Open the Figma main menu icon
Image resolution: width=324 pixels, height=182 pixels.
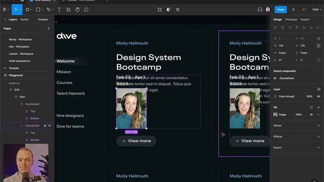[x=5, y=10]
